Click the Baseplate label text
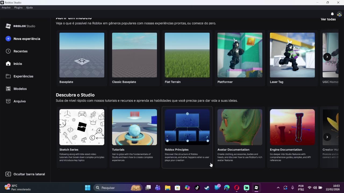Screen dimensions: 344x193 click(66, 82)
